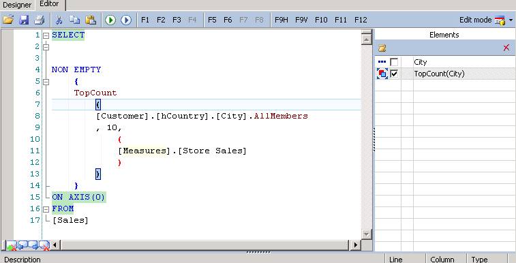This screenshot has width=516, height=263.
Task: Switch to the Designer tab
Action: click(x=17, y=5)
